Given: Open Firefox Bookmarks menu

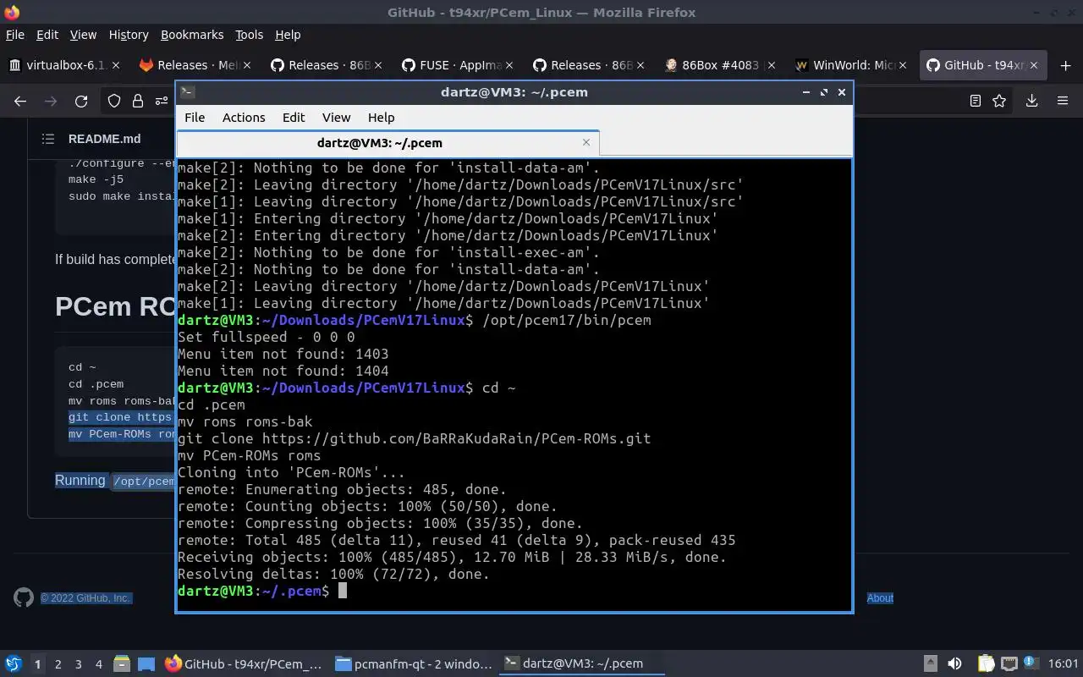Looking at the screenshot, I should click(x=192, y=35).
